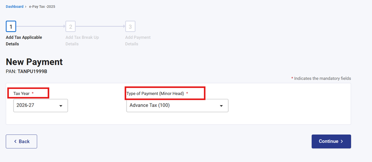
Task: Click the Type of Payment dropdown arrow
Action: pos(222,106)
